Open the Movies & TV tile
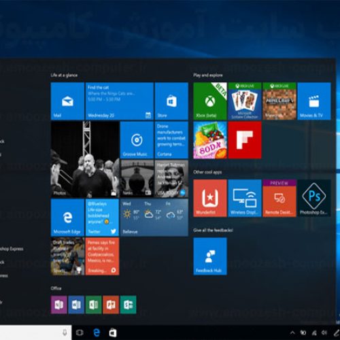 tap(314, 101)
